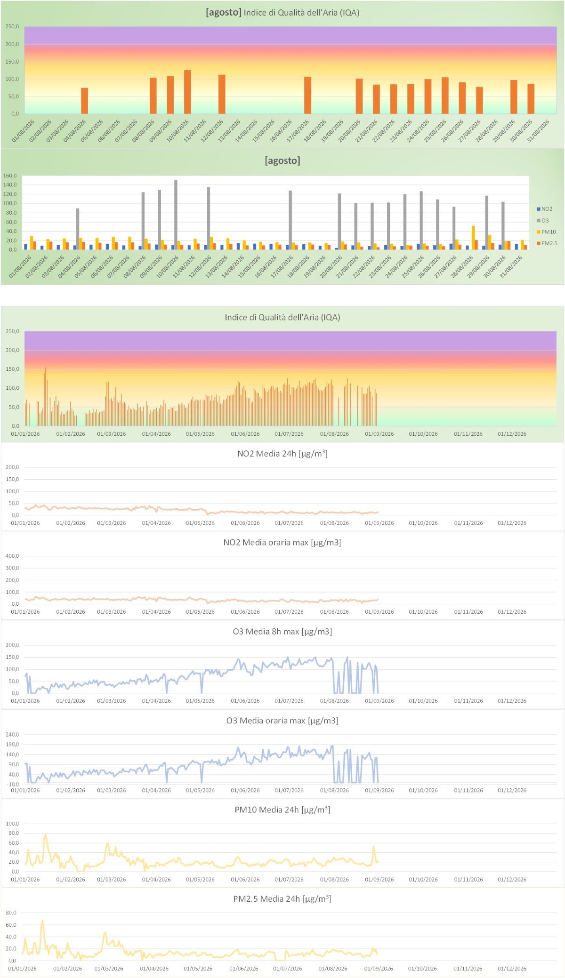Image resolution: width=565 pixels, height=978 pixels.
Task: Click the 12/08/2026 orange IQA bar
Action: (x=222, y=94)
